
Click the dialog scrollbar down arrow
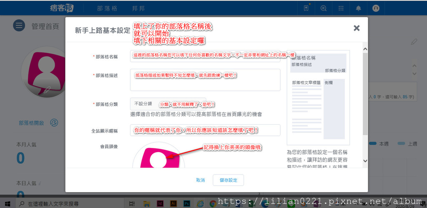[x=365, y=161]
